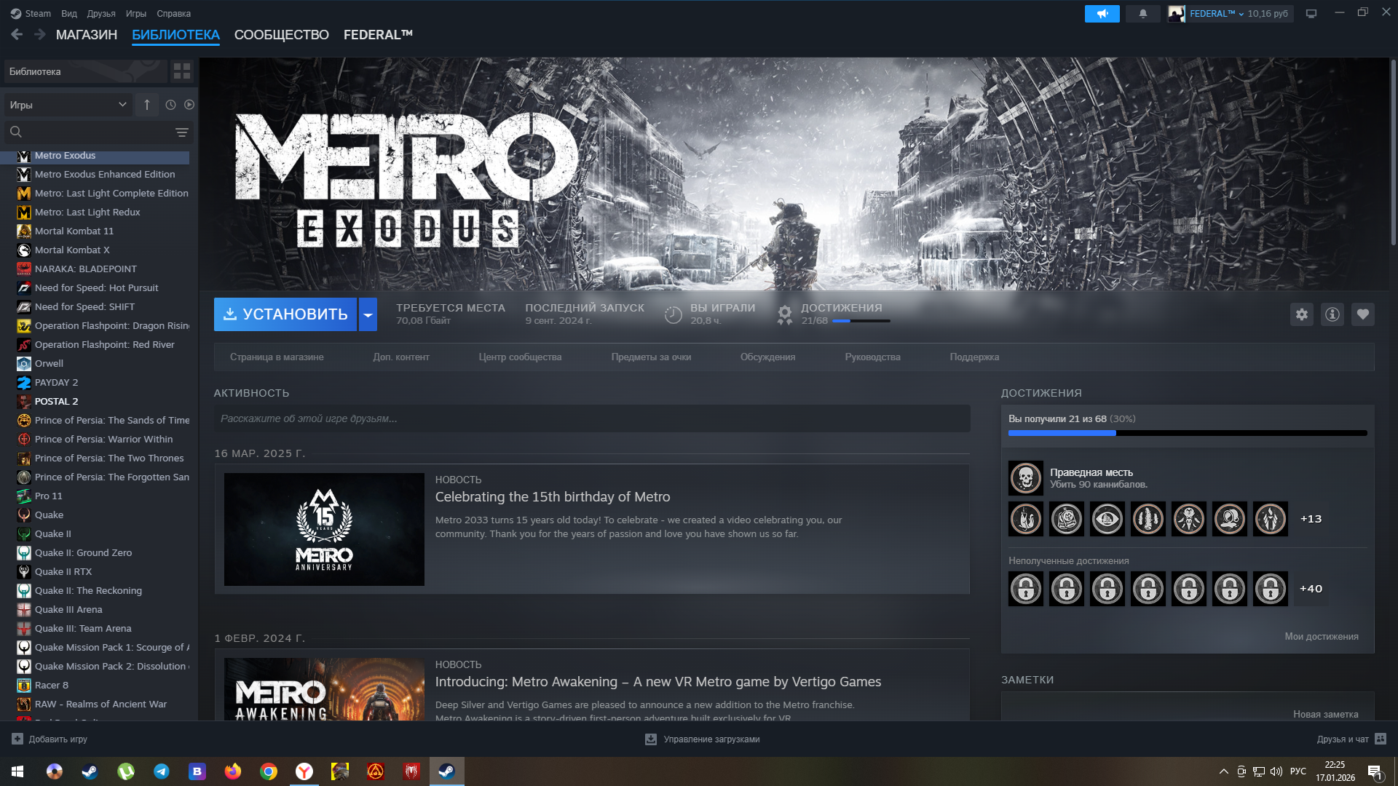
Task: Expand install options dropdown arrow
Action: coord(368,314)
